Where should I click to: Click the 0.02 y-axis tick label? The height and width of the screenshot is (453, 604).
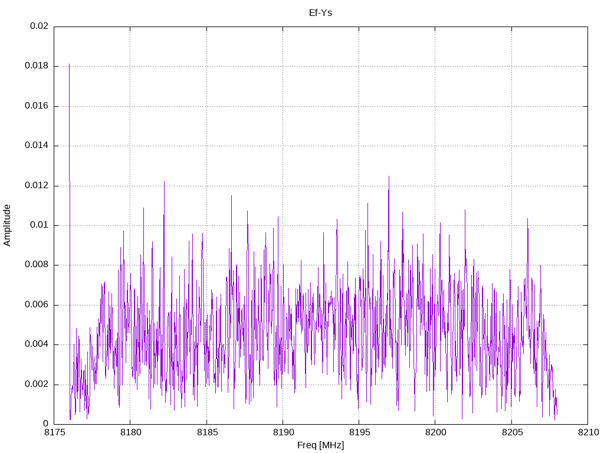point(40,26)
